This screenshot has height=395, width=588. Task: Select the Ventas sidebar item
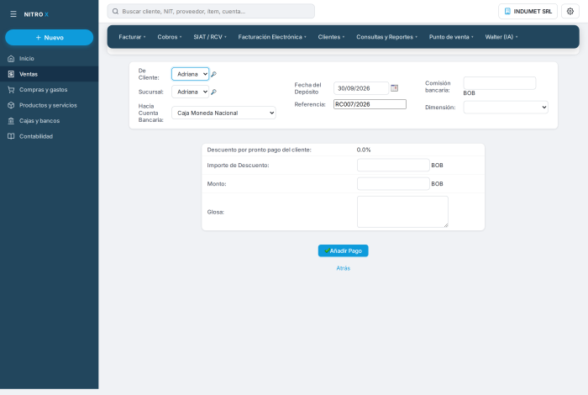[x=49, y=74]
